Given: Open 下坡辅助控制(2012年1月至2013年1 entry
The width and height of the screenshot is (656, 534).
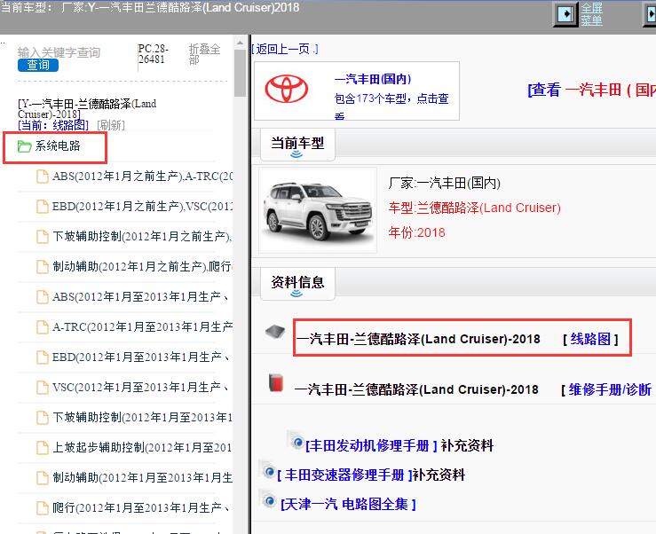Looking at the screenshot, I should pyautogui.click(x=142, y=417).
